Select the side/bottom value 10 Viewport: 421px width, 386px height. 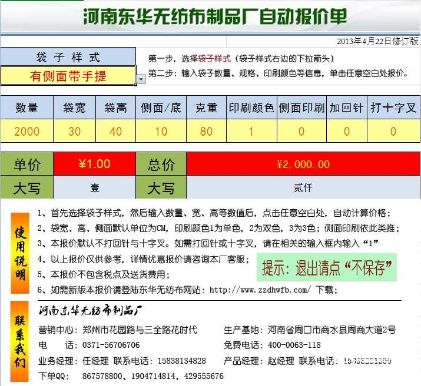tap(161, 131)
